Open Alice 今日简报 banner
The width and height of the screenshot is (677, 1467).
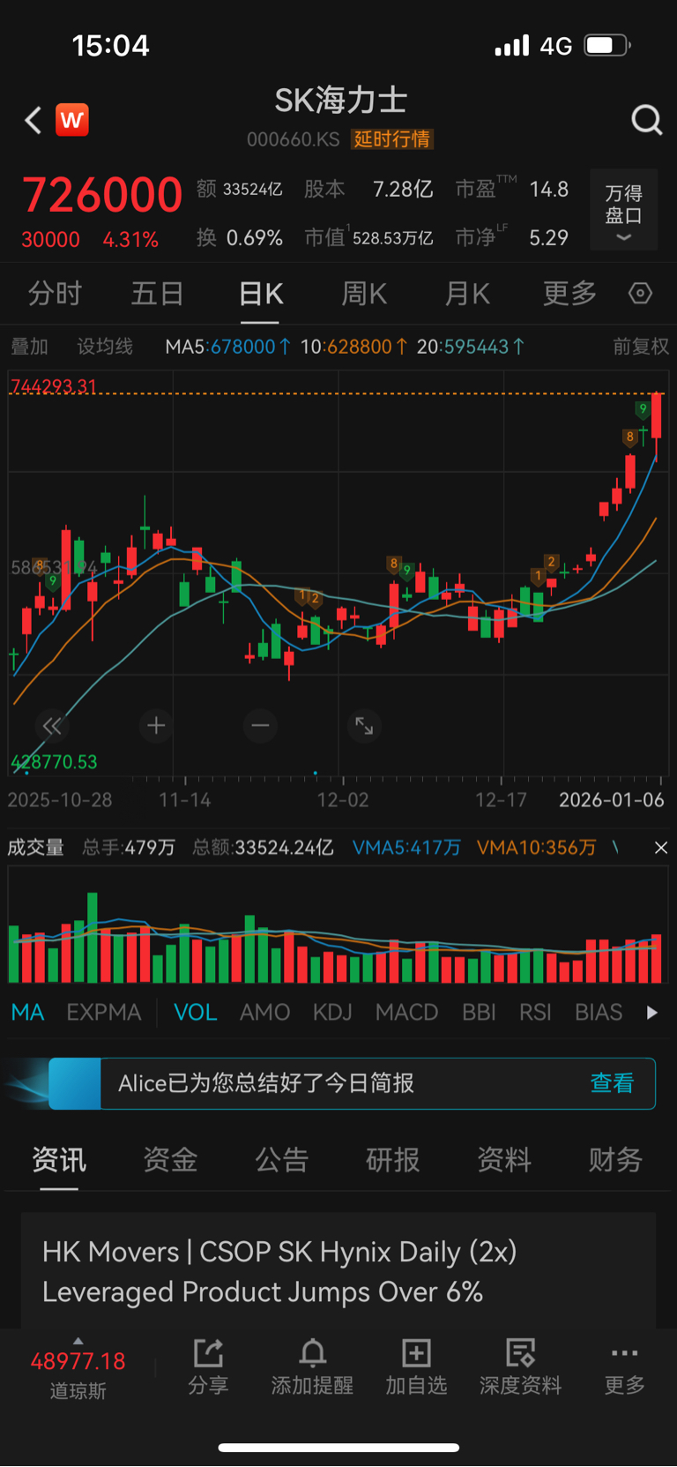(x=352, y=1083)
